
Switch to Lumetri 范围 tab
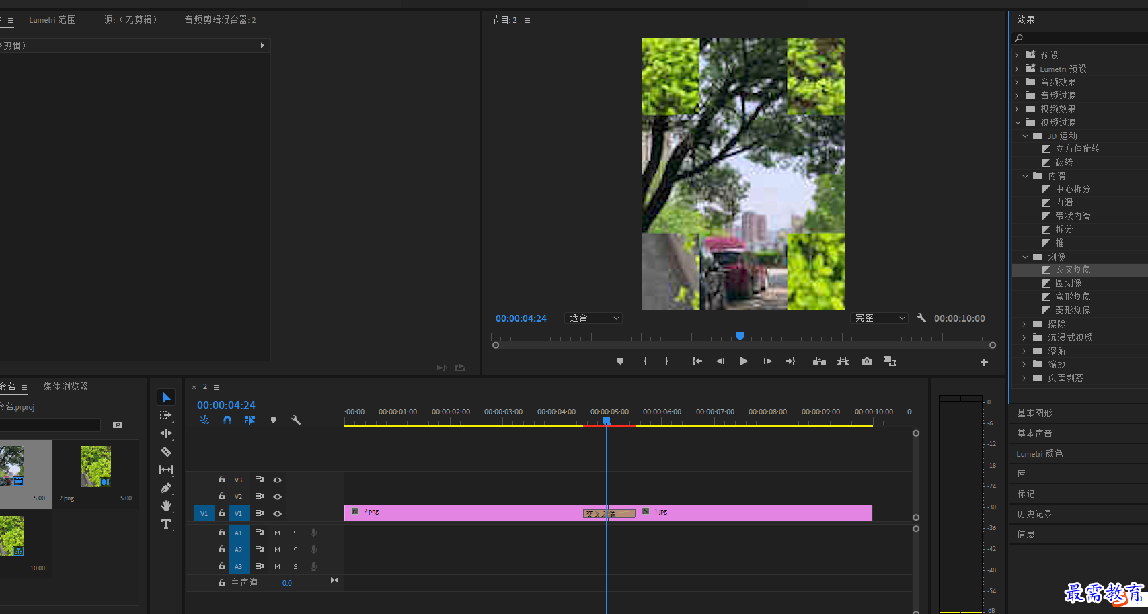click(52, 20)
